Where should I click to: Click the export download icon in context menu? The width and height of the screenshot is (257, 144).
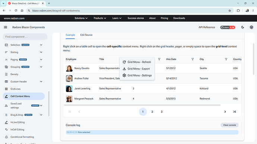pyautogui.click(x=124, y=69)
